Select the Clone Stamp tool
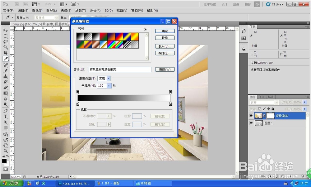 tap(6, 76)
